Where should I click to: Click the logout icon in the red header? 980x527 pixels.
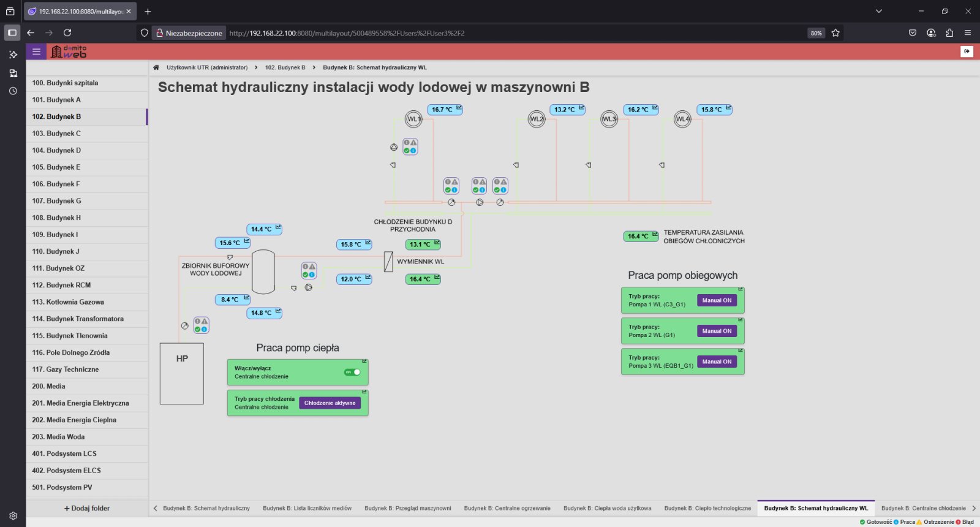(x=967, y=51)
